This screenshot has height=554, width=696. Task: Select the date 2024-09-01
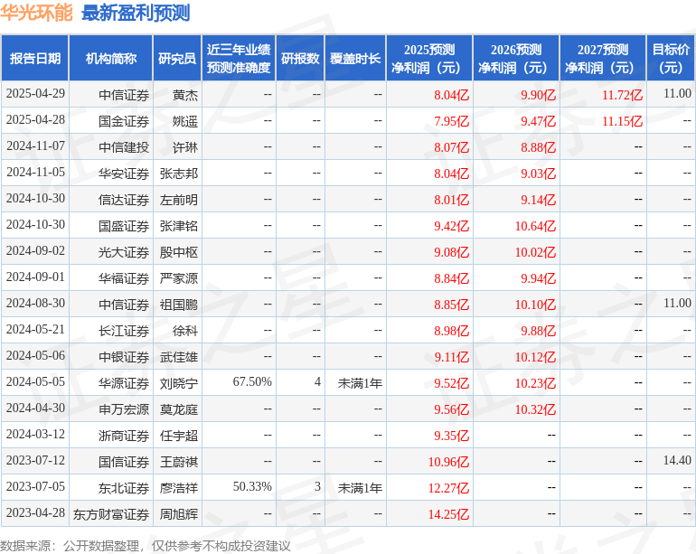click(x=35, y=277)
